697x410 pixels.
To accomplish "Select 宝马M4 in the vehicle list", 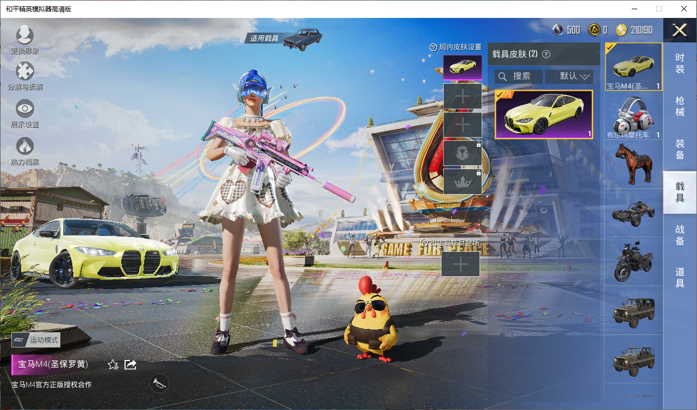I will 633,67.
